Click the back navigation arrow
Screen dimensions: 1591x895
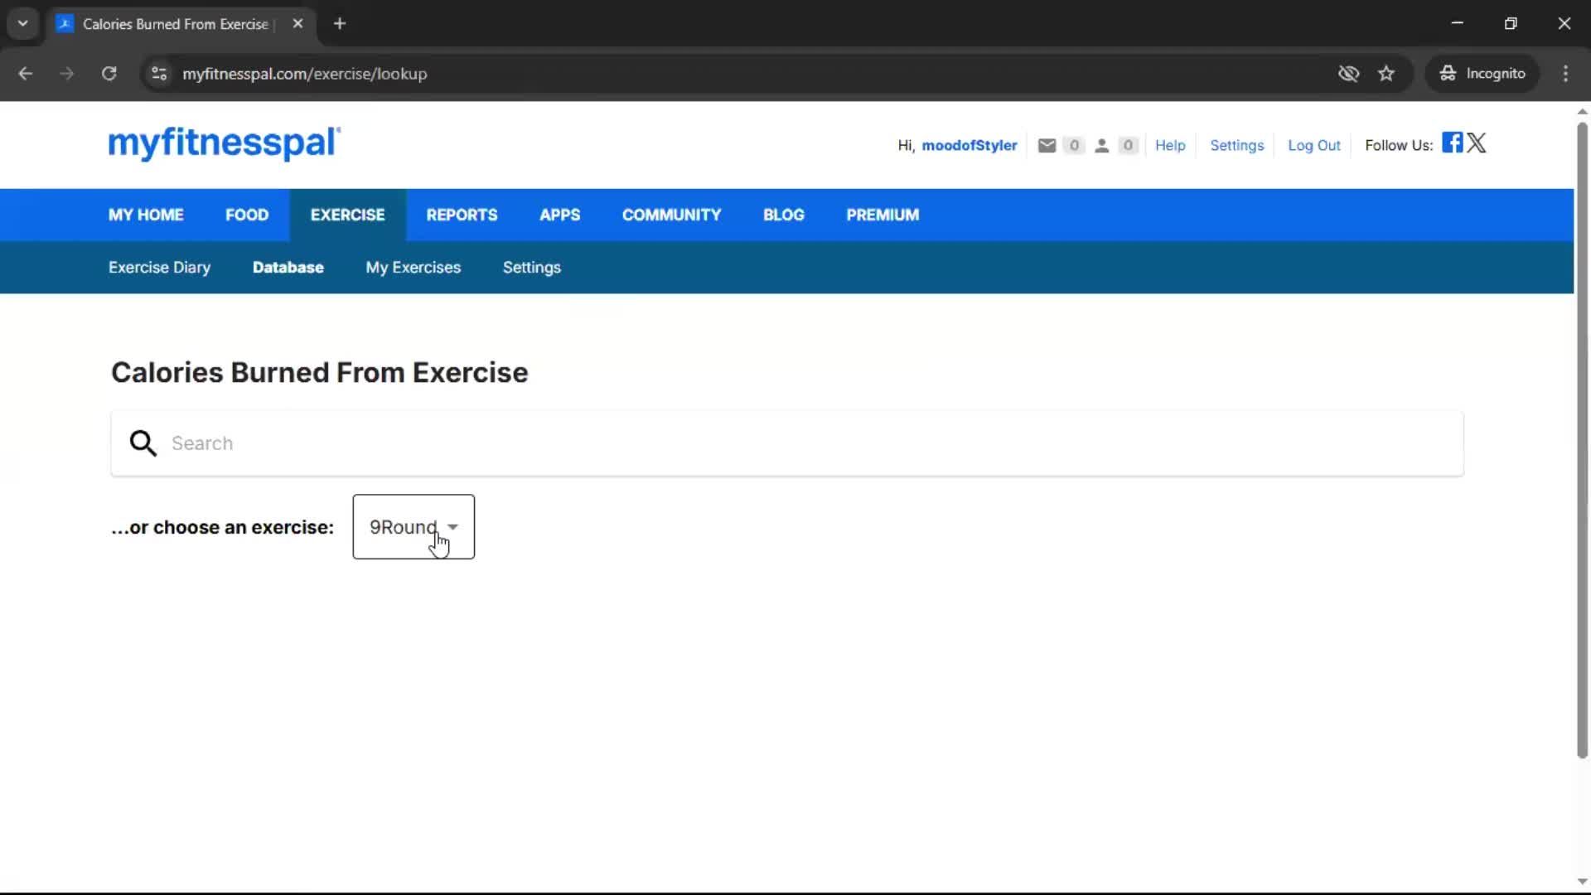point(26,73)
